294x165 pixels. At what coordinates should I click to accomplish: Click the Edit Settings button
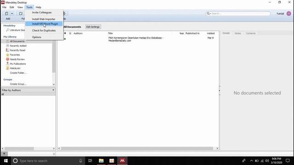pyautogui.click(x=93, y=27)
